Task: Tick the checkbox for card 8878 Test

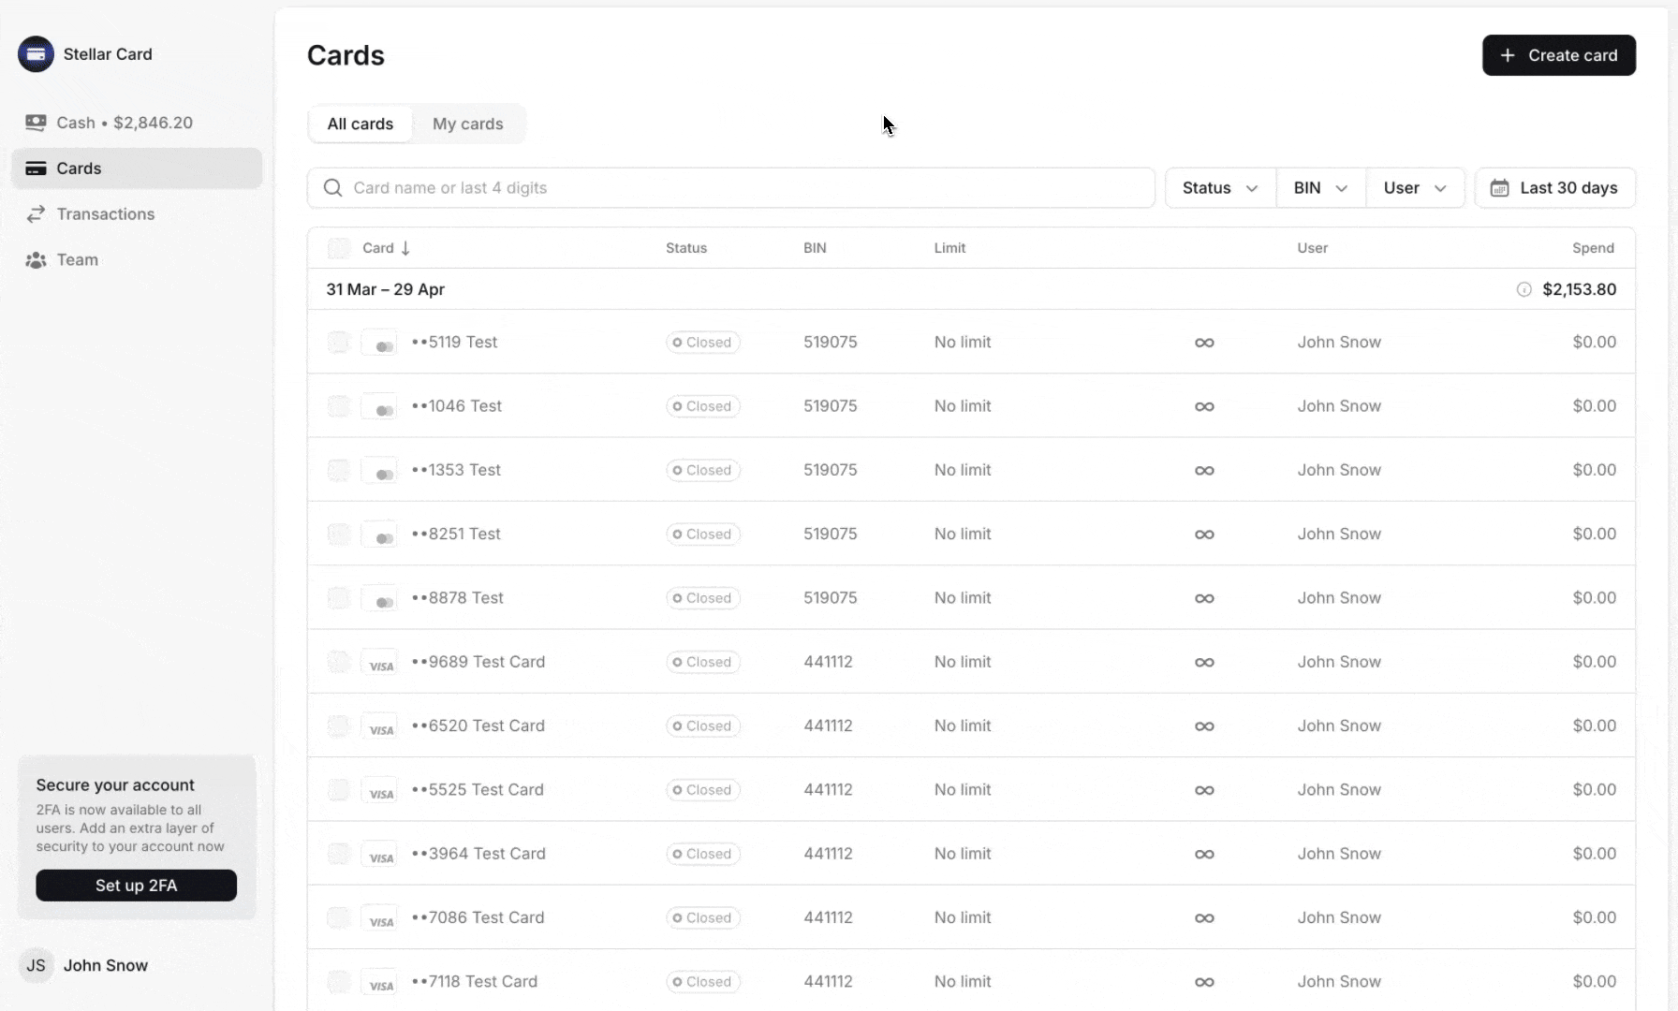Action: coord(338,598)
